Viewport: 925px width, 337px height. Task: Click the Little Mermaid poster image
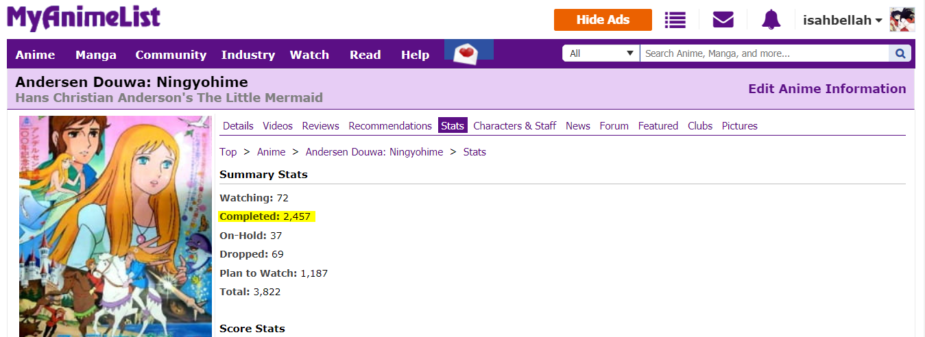(115, 226)
